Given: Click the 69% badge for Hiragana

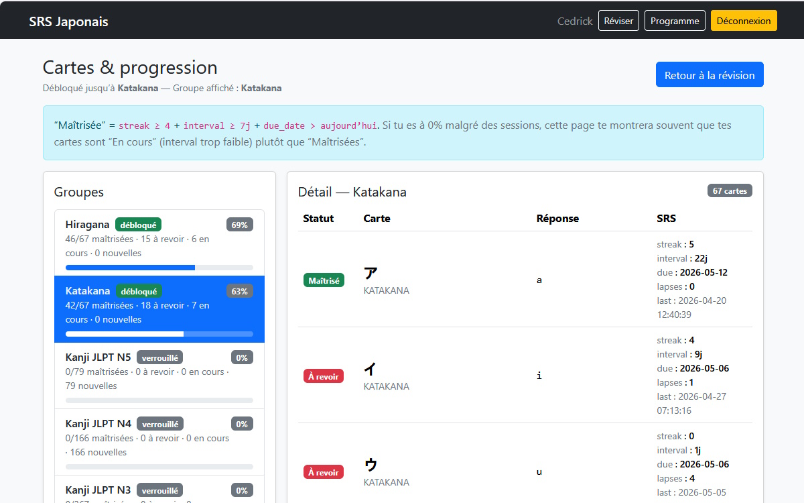Looking at the screenshot, I should (x=240, y=225).
